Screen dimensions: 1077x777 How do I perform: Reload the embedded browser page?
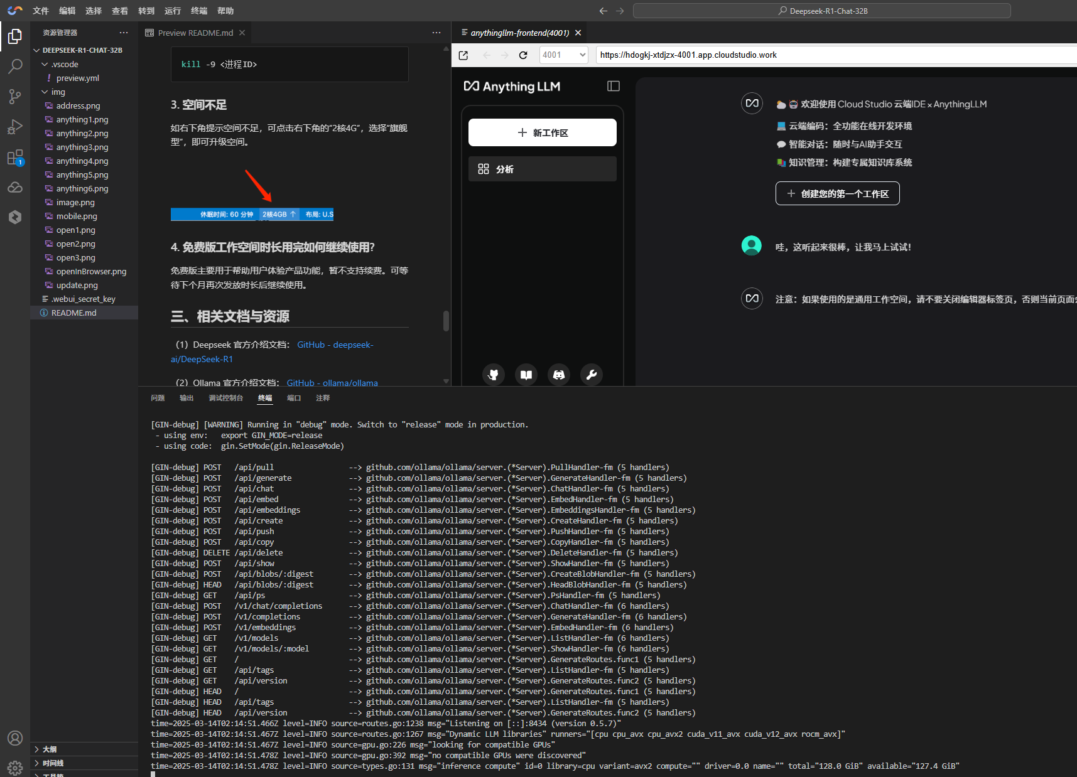(x=523, y=55)
